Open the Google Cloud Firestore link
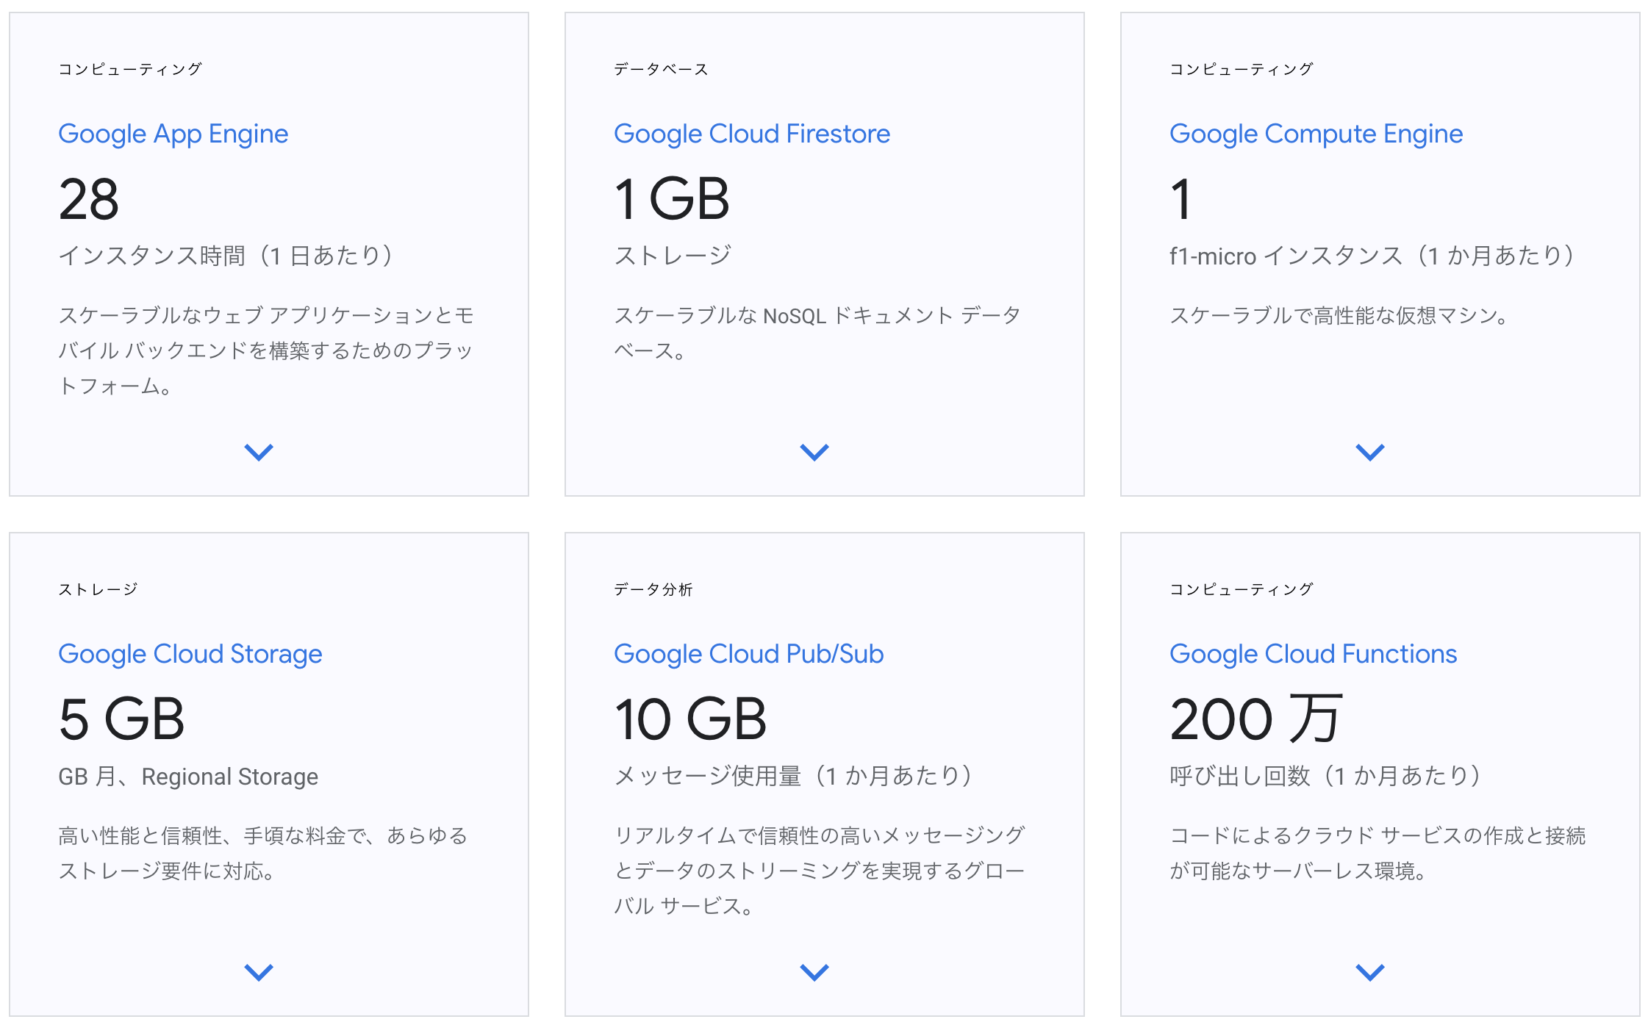Image resolution: width=1648 pixels, height=1033 pixels. coord(752,134)
